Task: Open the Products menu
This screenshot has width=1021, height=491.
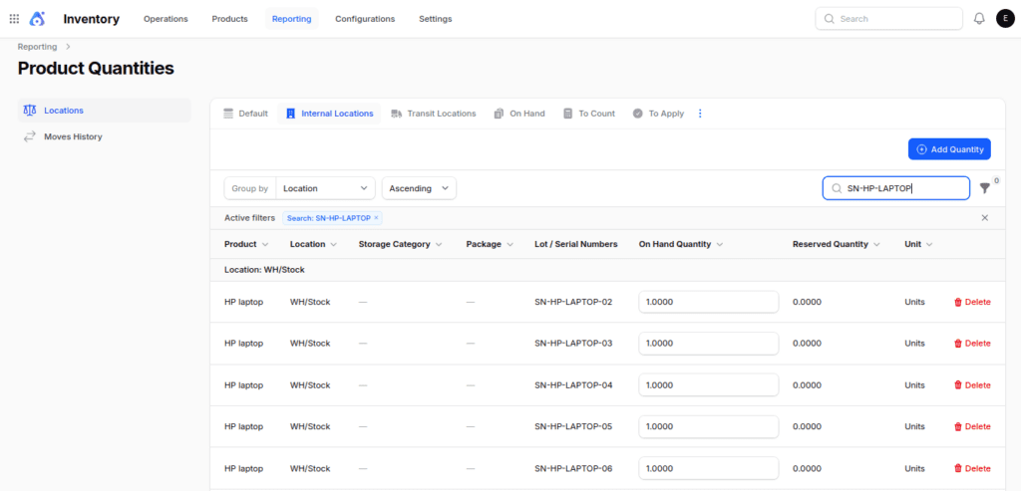Action: click(x=230, y=19)
